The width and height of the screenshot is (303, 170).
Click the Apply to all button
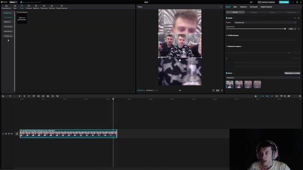pyautogui.click(x=292, y=73)
